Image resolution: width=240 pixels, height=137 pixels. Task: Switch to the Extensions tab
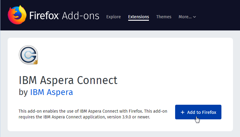pyautogui.click(x=138, y=17)
